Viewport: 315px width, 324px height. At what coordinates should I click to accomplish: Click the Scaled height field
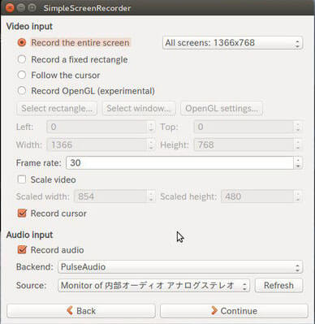pyautogui.click(x=257, y=197)
